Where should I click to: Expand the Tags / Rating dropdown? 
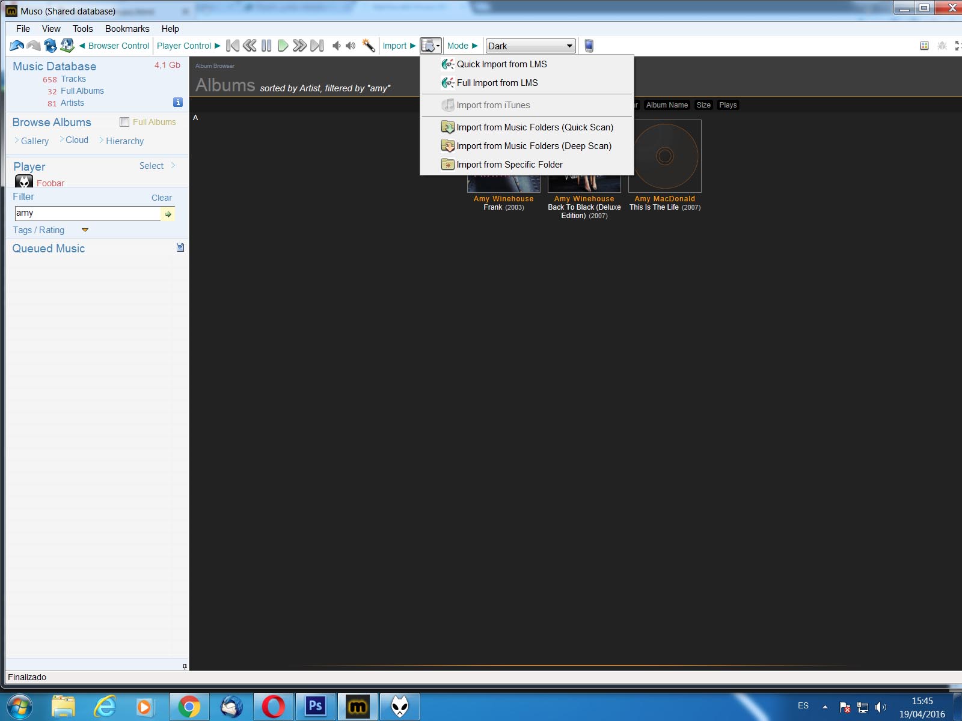point(85,230)
